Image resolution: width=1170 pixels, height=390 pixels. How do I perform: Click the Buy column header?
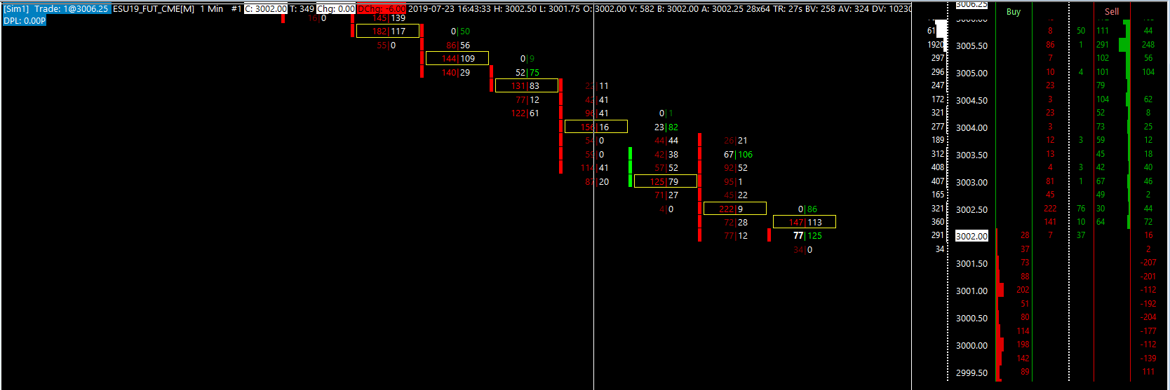1014,12
